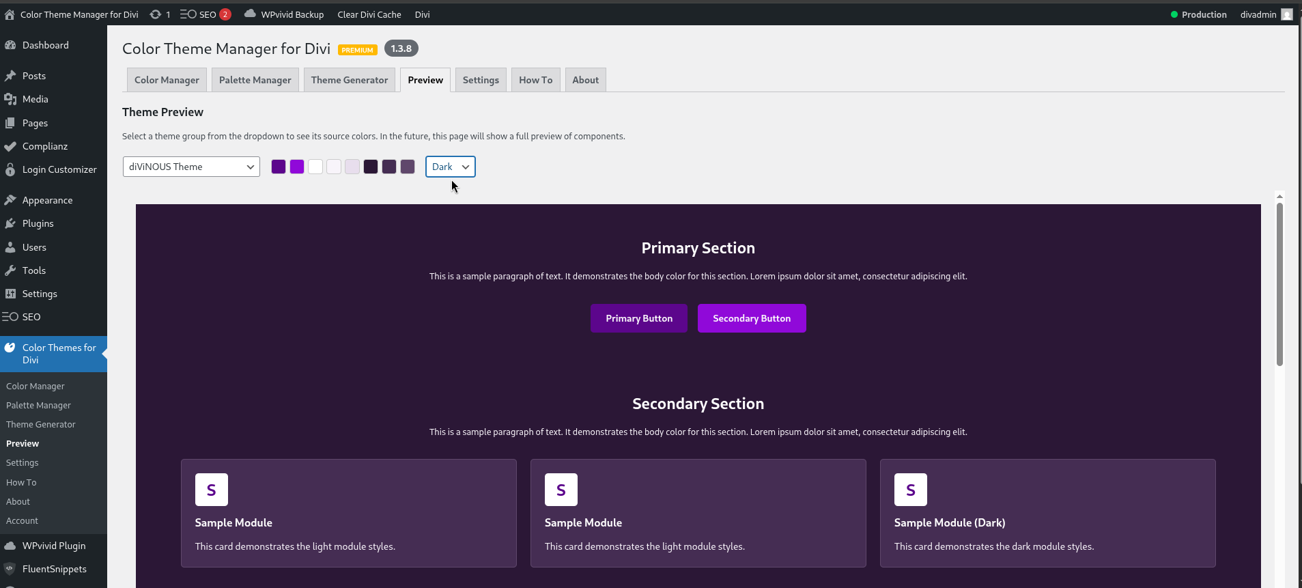Open the Theme Generator tab

pos(350,80)
